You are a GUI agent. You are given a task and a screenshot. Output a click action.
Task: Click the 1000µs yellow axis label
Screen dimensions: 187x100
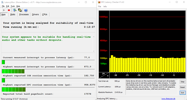[x=104, y=58]
